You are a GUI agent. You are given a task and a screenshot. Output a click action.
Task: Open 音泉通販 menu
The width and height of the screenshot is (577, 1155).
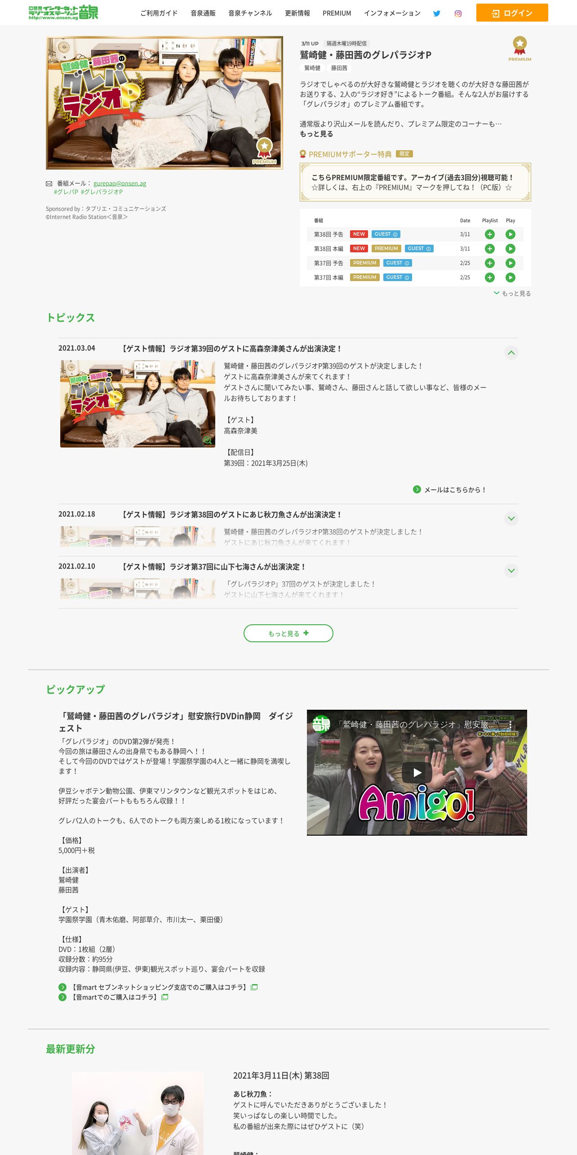[x=203, y=13]
